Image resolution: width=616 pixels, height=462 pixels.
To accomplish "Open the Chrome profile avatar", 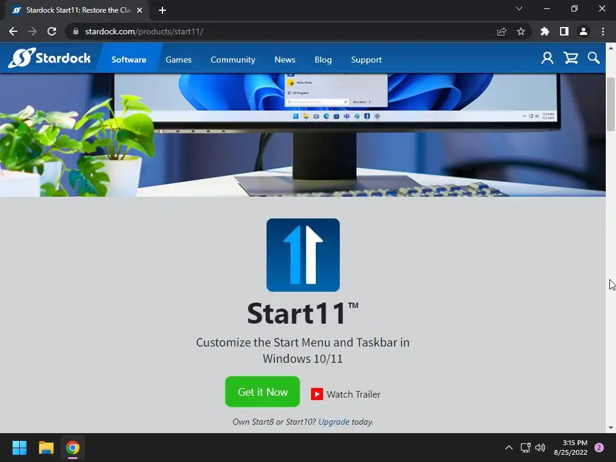I will coord(584,31).
